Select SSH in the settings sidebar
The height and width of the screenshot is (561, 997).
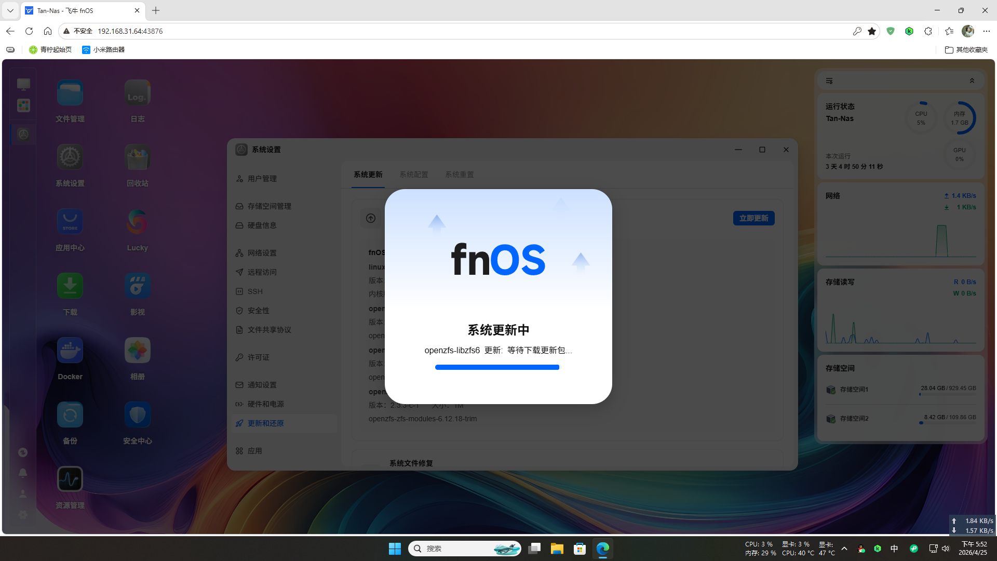tap(285, 291)
